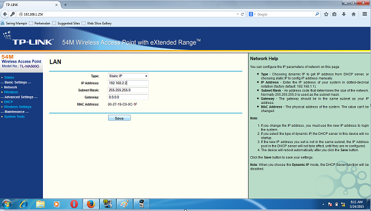Click the LAN page heading
Screen dimensions: 371x211
click(55, 62)
